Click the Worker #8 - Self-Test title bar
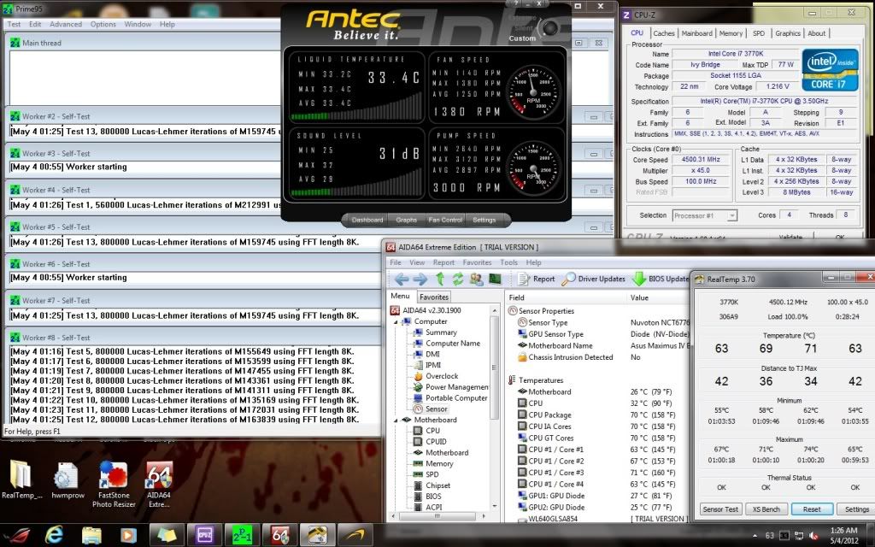This screenshot has height=547, width=875. (x=192, y=338)
